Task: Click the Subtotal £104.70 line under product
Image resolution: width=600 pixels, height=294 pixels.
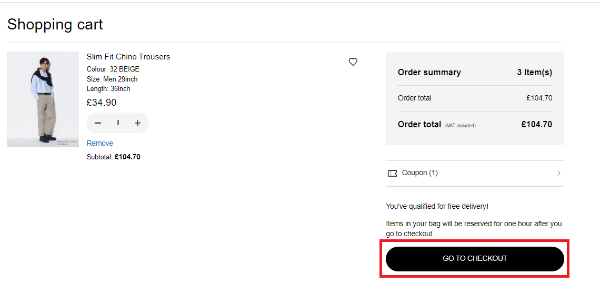Action: [113, 157]
